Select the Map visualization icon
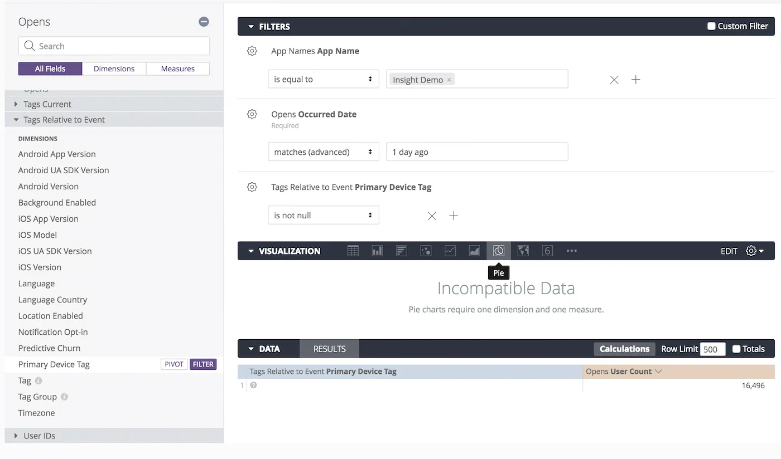The height and width of the screenshot is (459, 781). (523, 251)
